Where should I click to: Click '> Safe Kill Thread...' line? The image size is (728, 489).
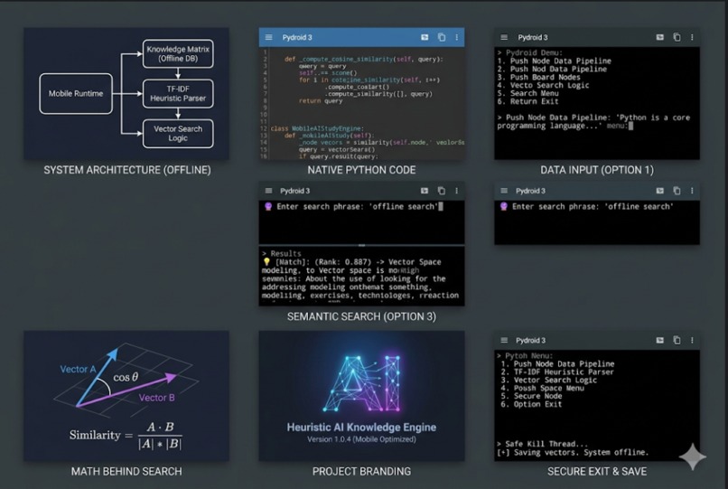542,444
